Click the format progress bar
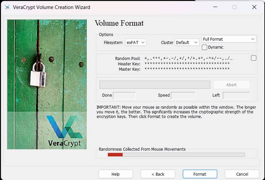Viewport: 265px width, 180px height. pos(155,85)
